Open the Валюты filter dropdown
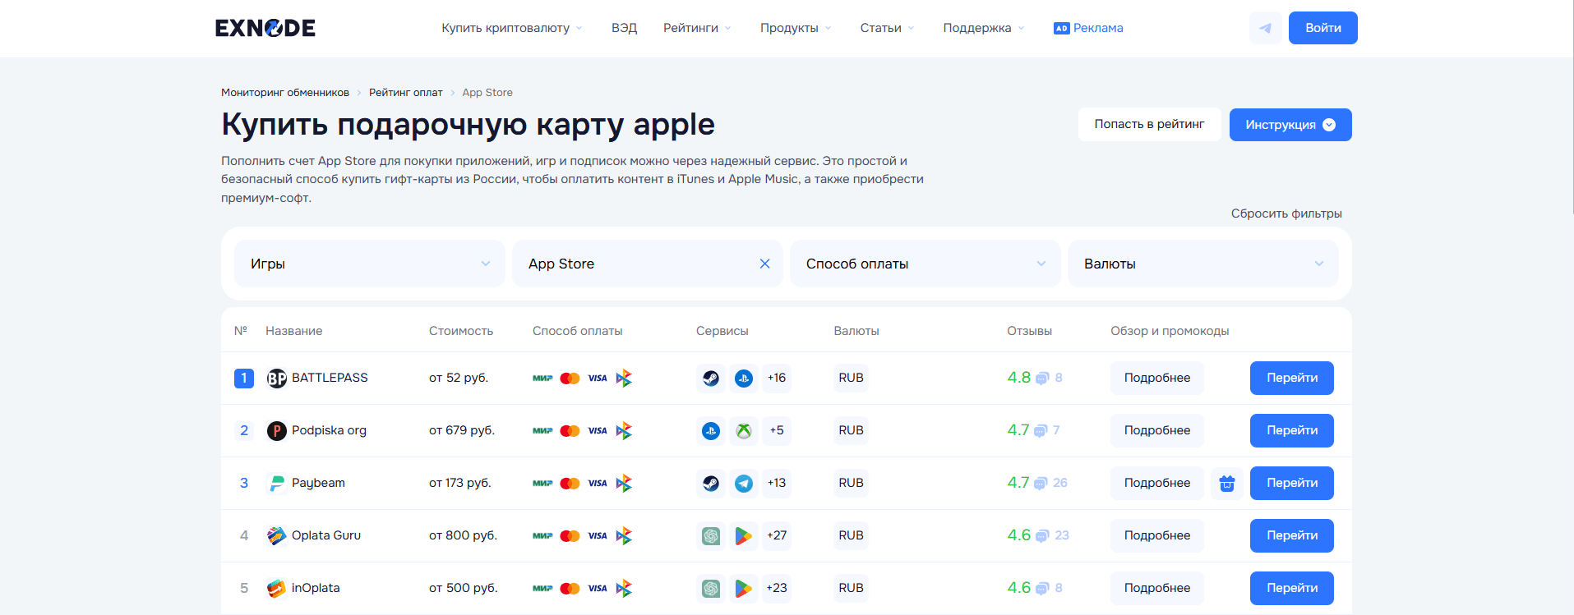Image resolution: width=1574 pixels, height=615 pixels. [x=1202, y=264]
